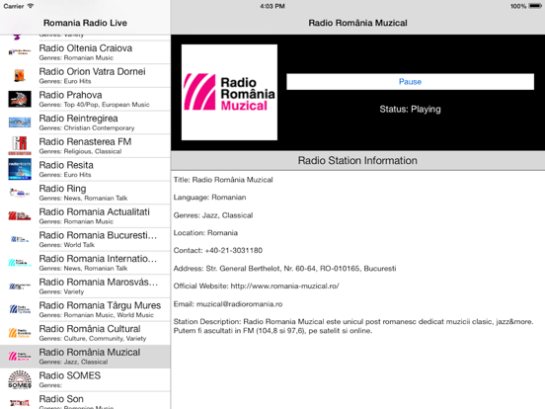Select Radio Orion Vatra Dornei station

(x=85, y=76)
